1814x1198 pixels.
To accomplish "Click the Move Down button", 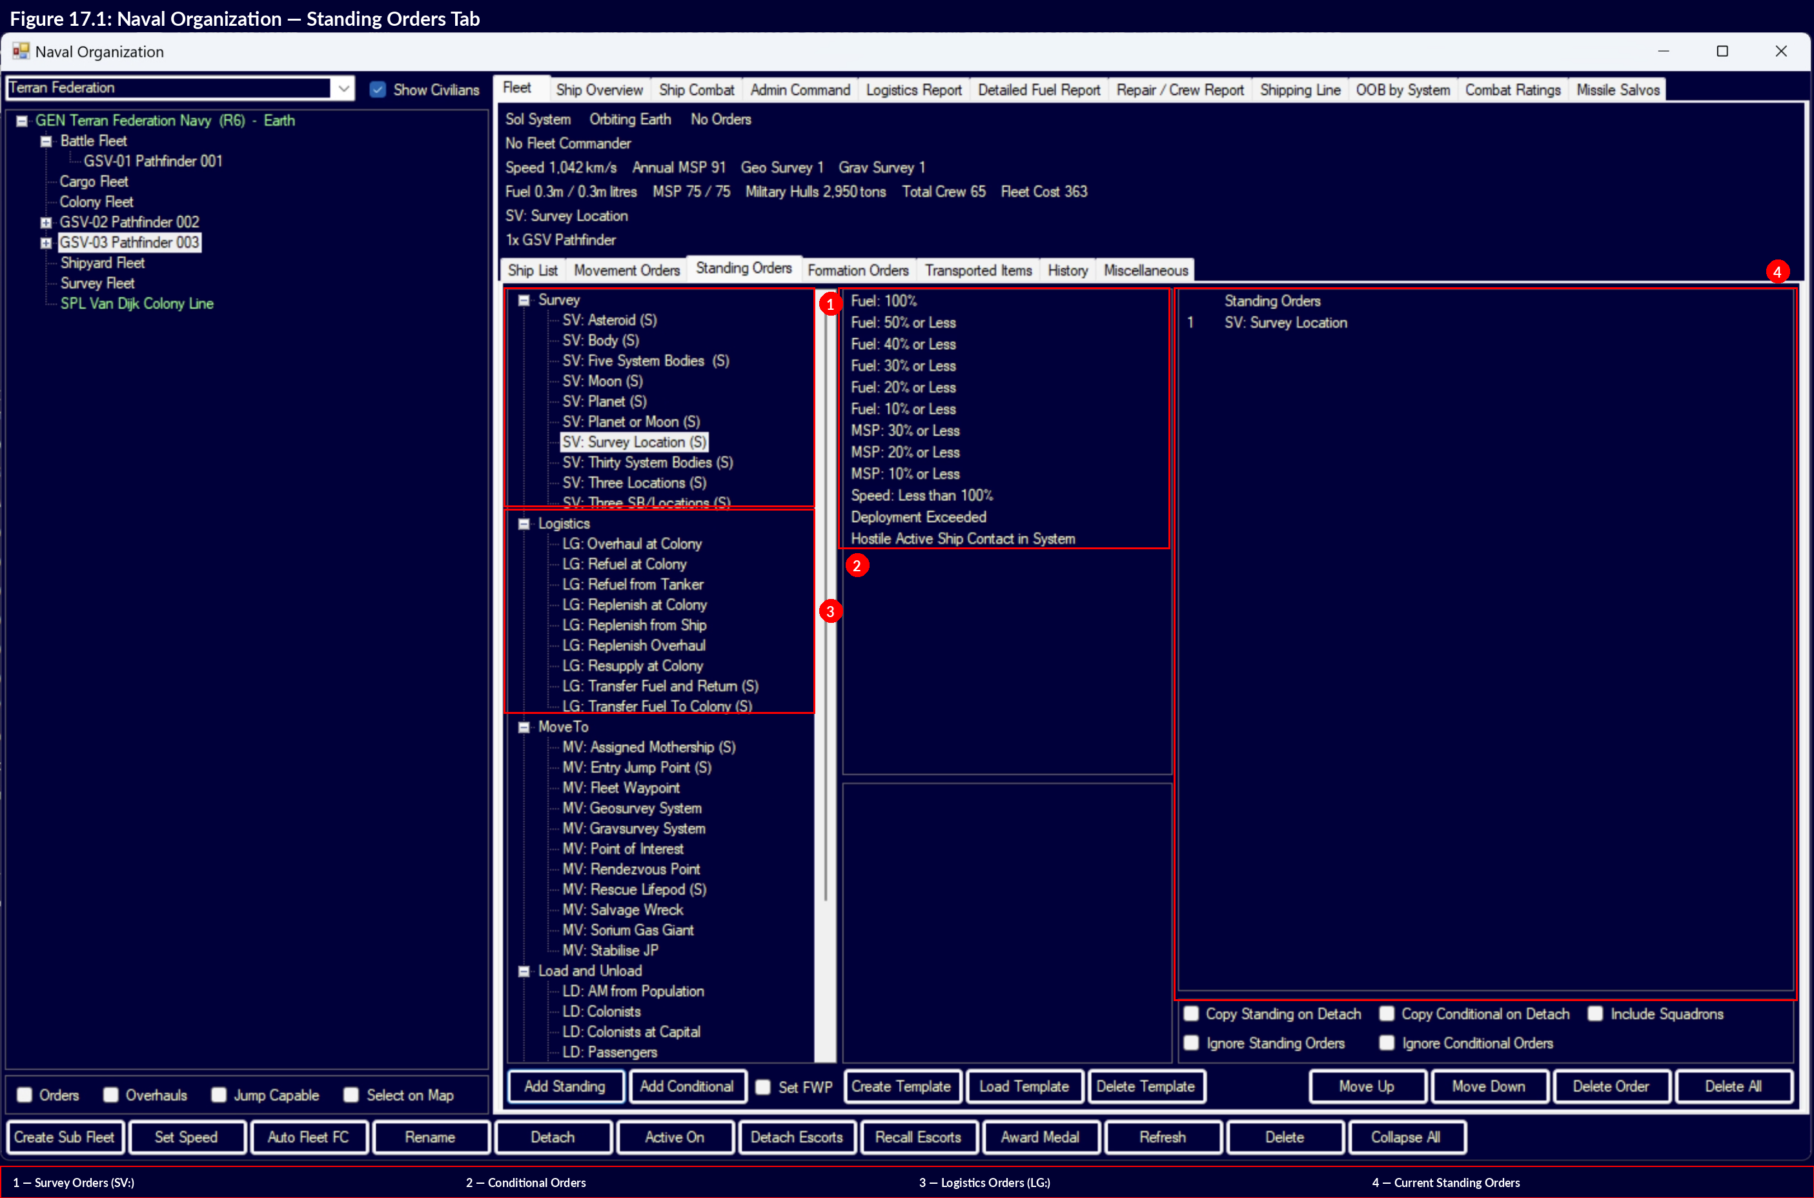I will [1489, 1086].
